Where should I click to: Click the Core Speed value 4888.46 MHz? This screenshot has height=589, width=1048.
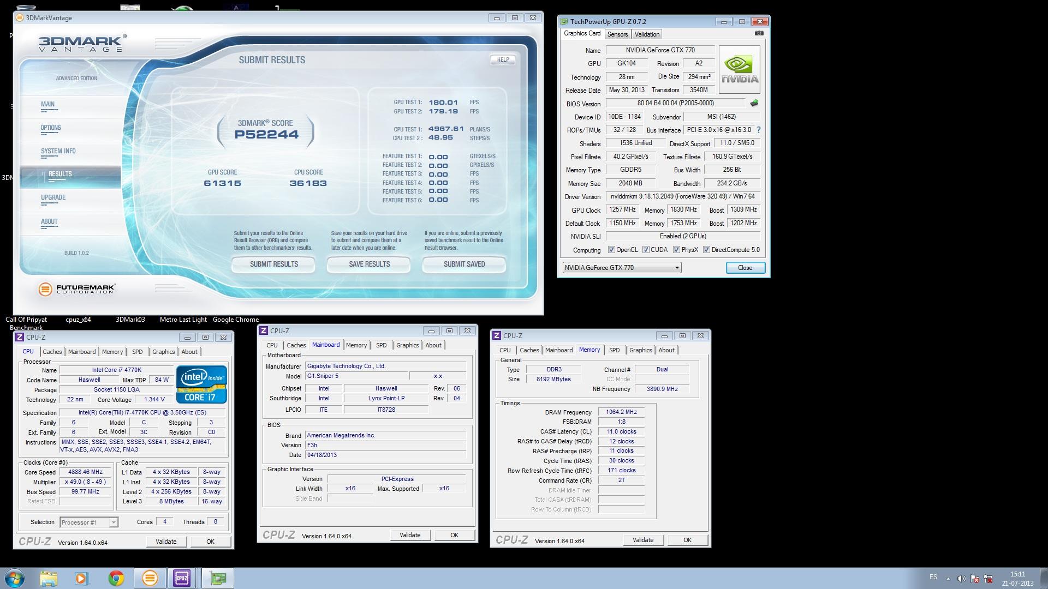tap(85, 472)
